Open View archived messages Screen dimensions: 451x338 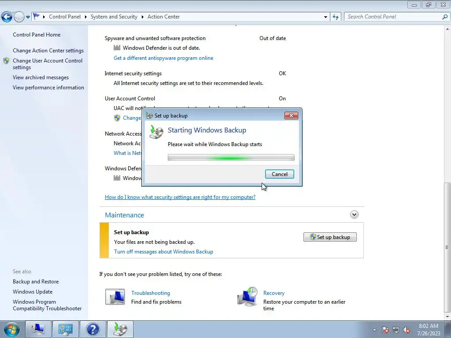[x=41, y=77]
